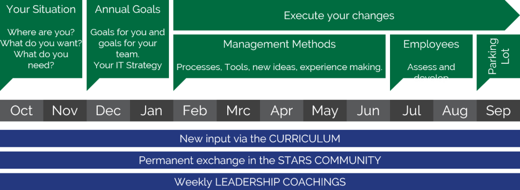Click the Oct month cell
The width and height of the screenshot is (520, 190).
coord(21,111)
